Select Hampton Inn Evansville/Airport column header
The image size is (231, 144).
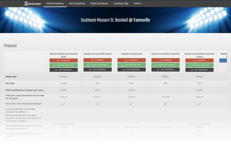point(98,54)
